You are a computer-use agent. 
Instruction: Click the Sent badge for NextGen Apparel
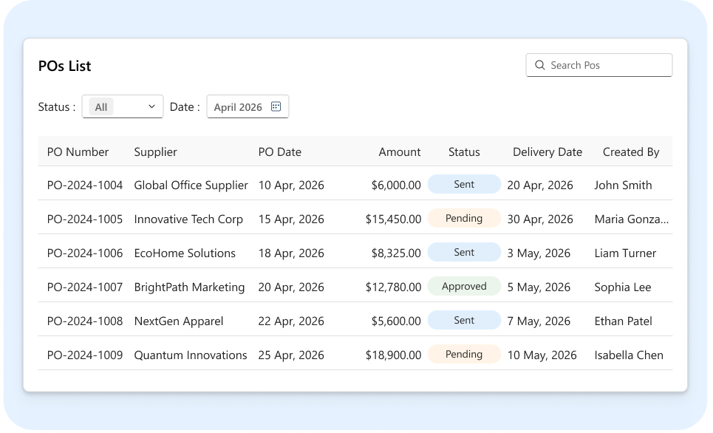coord(464,320)
